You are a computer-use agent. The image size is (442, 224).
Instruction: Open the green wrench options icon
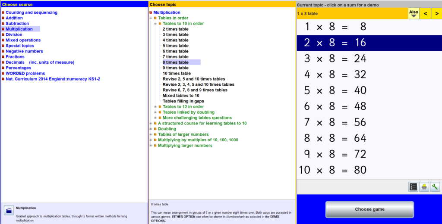click(435, 187)
